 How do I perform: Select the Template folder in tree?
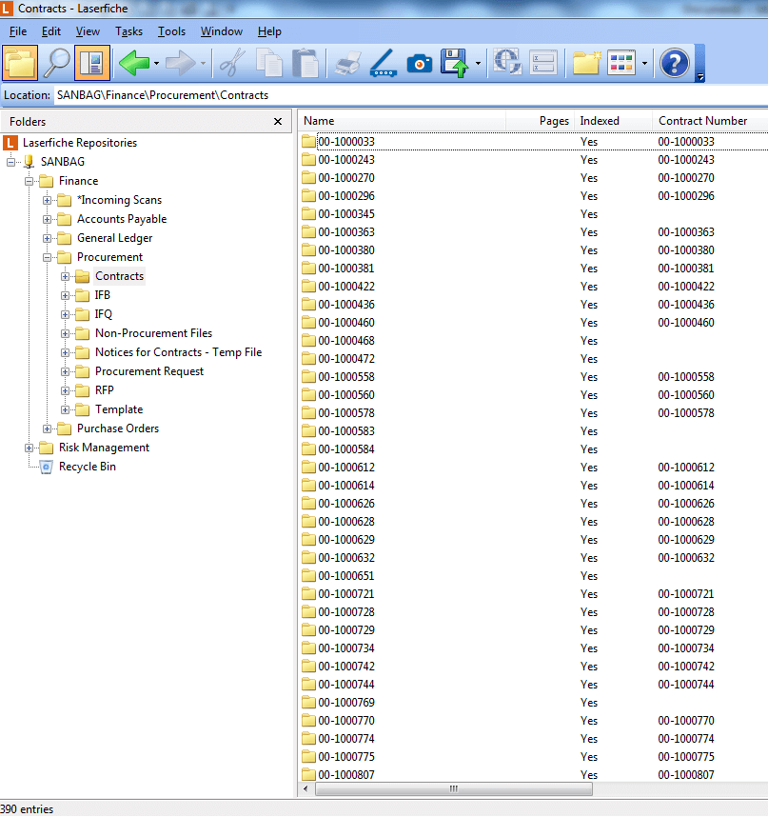click(x=119, y=409)
